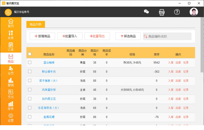Click the 9942 stock value
This screenshot has width=204, height=130.
(x=156, y=63)
